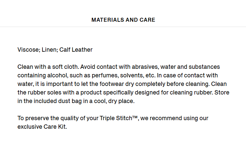Click the Triple Stitch™ text

point(119,118)
